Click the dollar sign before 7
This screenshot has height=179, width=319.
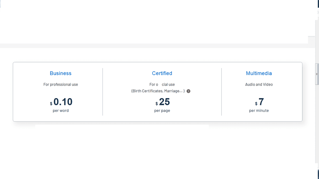pos(256,104)
